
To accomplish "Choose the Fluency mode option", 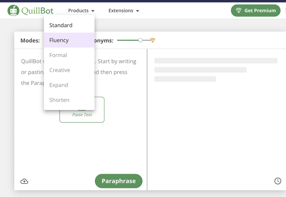I will [x=59, y=40].
